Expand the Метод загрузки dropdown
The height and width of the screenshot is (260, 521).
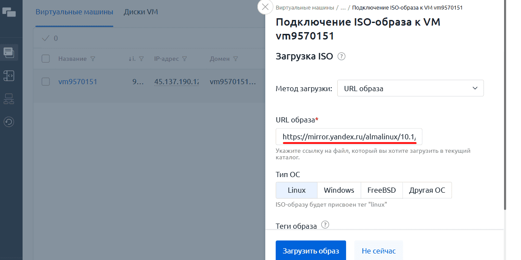[x=410, y=89]
